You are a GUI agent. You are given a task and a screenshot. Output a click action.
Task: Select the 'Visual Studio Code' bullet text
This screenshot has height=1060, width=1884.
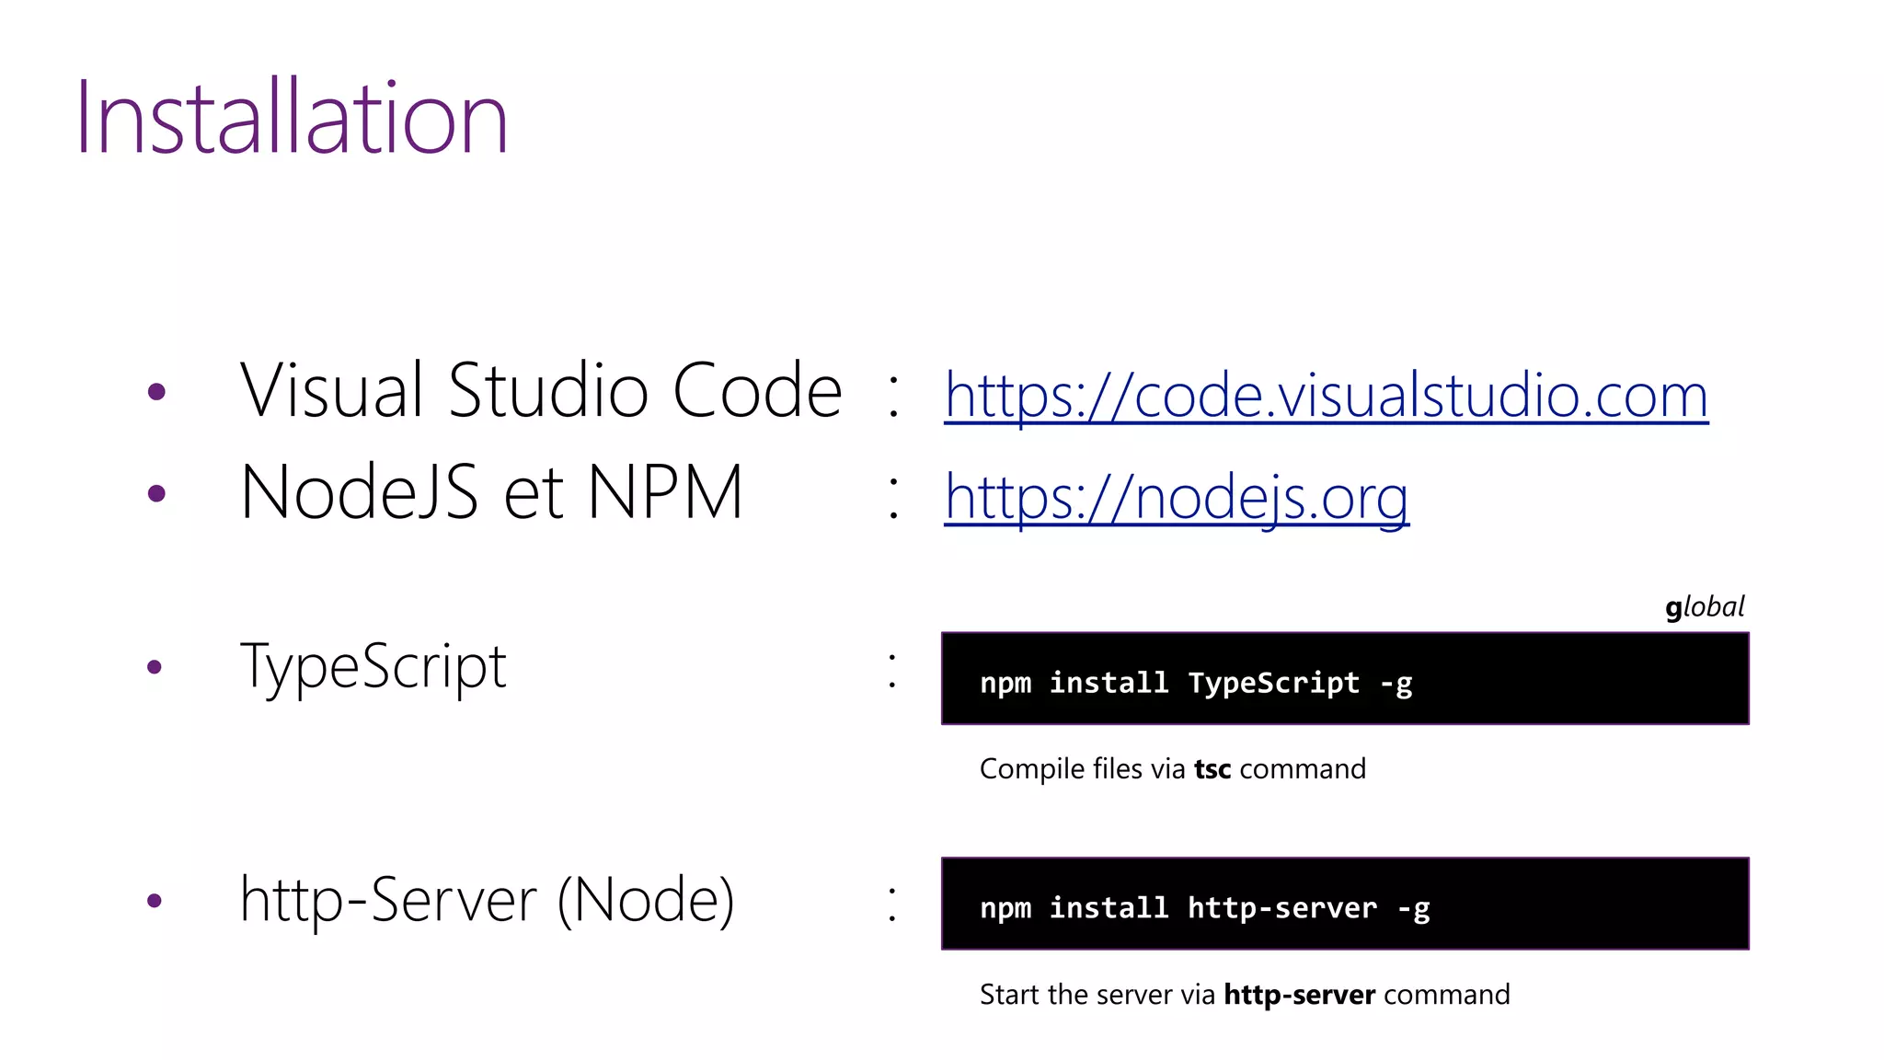click(541, 390)
